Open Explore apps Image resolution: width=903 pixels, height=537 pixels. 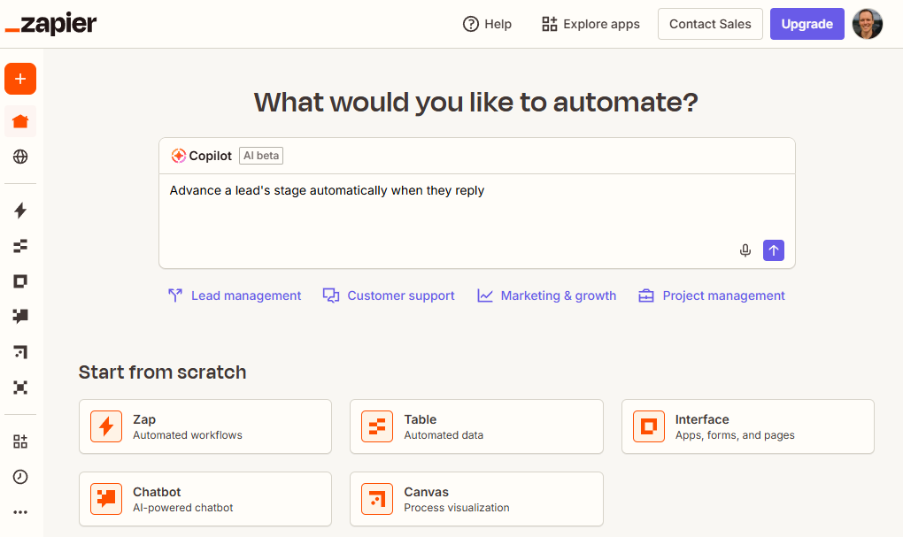[x=590, y=24]
